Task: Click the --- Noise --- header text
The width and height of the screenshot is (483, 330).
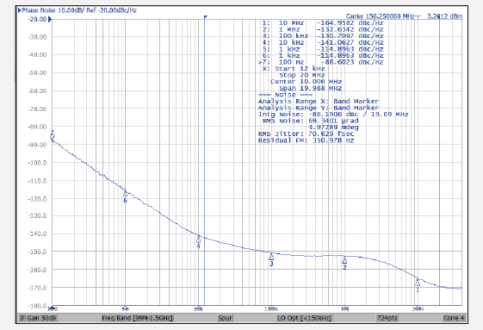Action: 286,95
